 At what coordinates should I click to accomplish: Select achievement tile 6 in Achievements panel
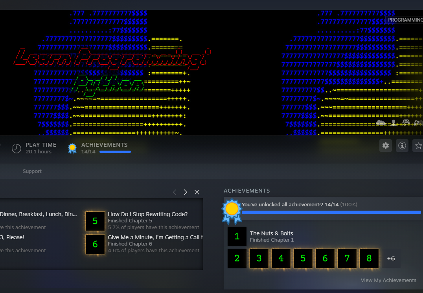(325, 258)
